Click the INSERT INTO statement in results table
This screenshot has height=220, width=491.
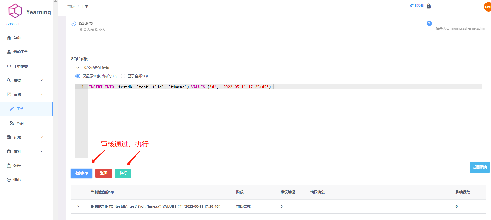pyautogui.click(x=156, y=206)
